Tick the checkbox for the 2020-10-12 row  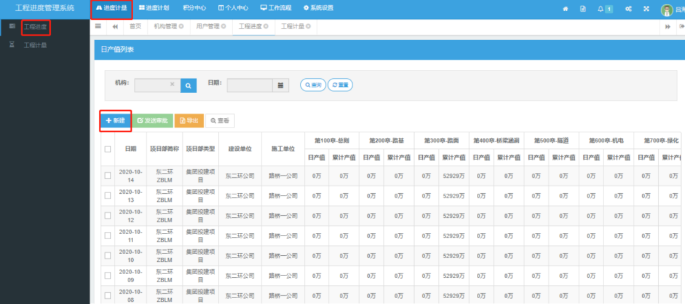coord(108,216)
